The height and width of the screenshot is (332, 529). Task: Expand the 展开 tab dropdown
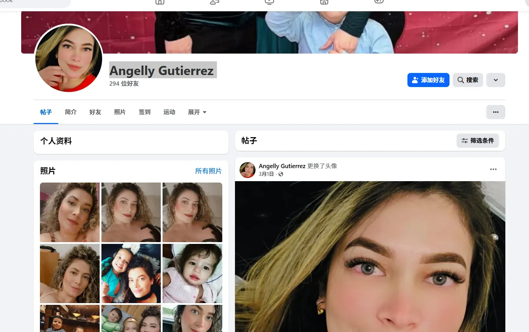[197, 112]
